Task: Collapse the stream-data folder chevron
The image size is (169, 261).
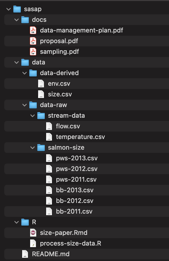Action: (33, 116)
